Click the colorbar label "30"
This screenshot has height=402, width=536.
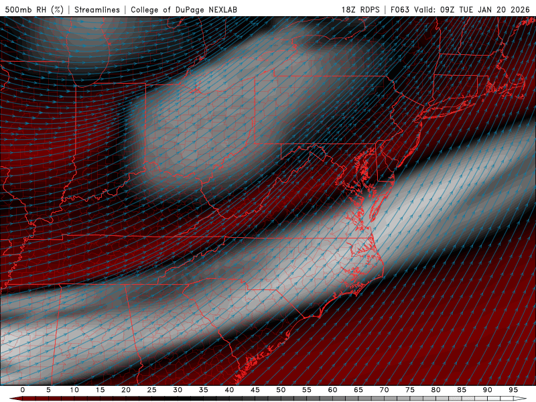tap(178, 390)
